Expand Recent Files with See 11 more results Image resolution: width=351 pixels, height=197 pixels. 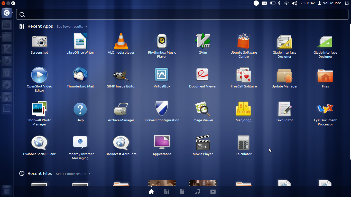[73, 174]
